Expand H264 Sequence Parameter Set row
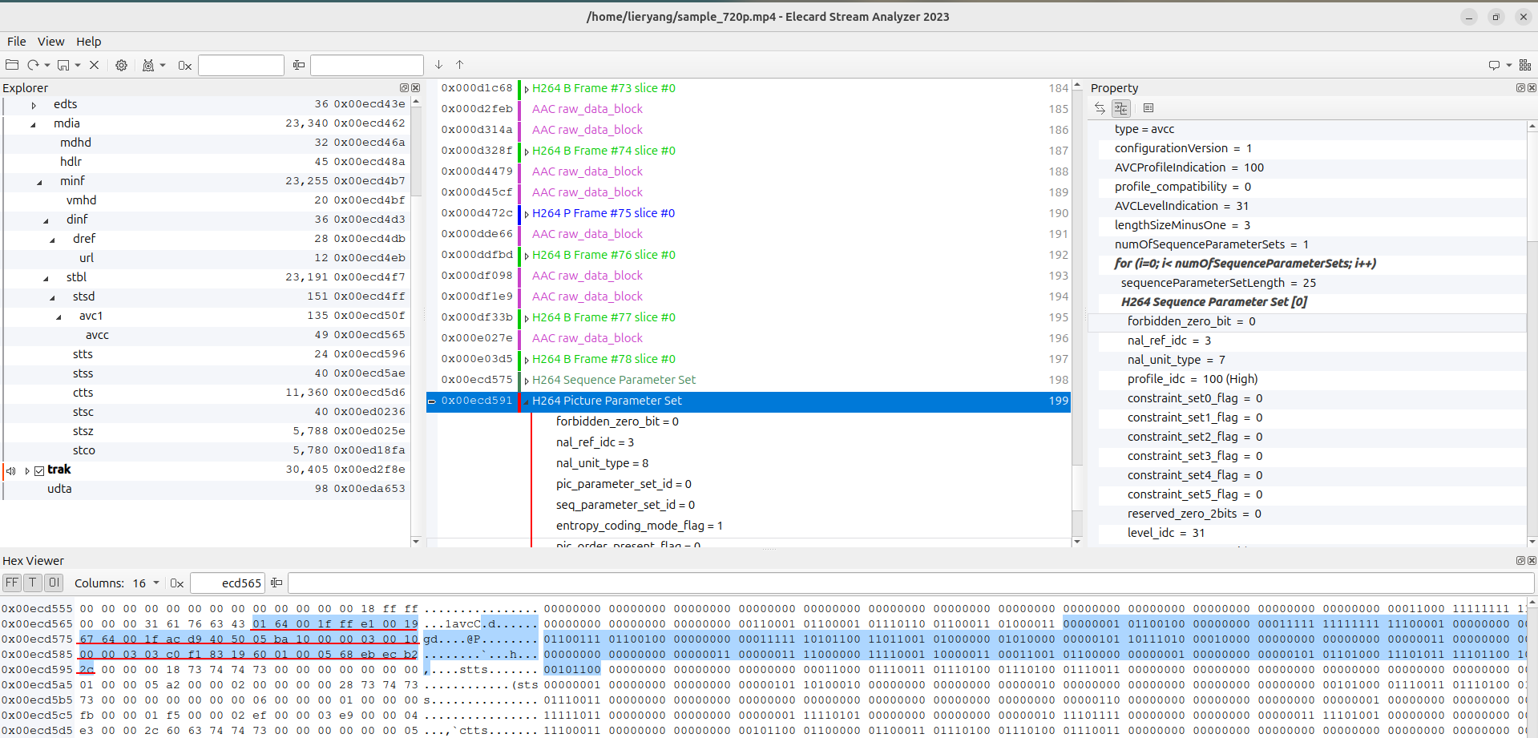This screenshot has height=738, width=1538. (x=527, y=381)
